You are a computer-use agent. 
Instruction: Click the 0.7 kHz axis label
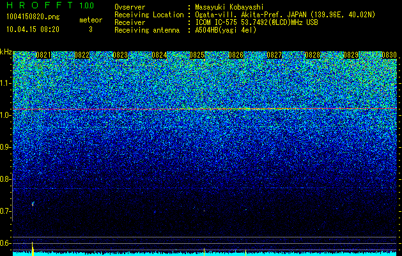pos(6,211)
